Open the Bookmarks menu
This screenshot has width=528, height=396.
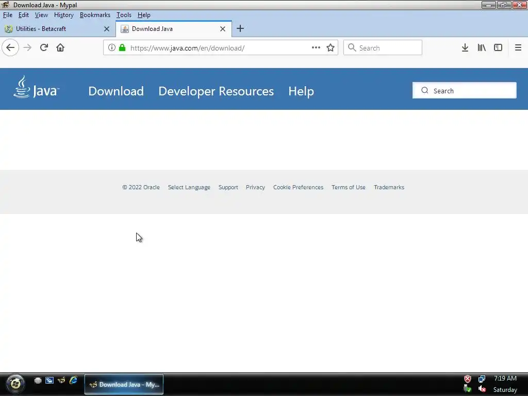click(95, 15)
